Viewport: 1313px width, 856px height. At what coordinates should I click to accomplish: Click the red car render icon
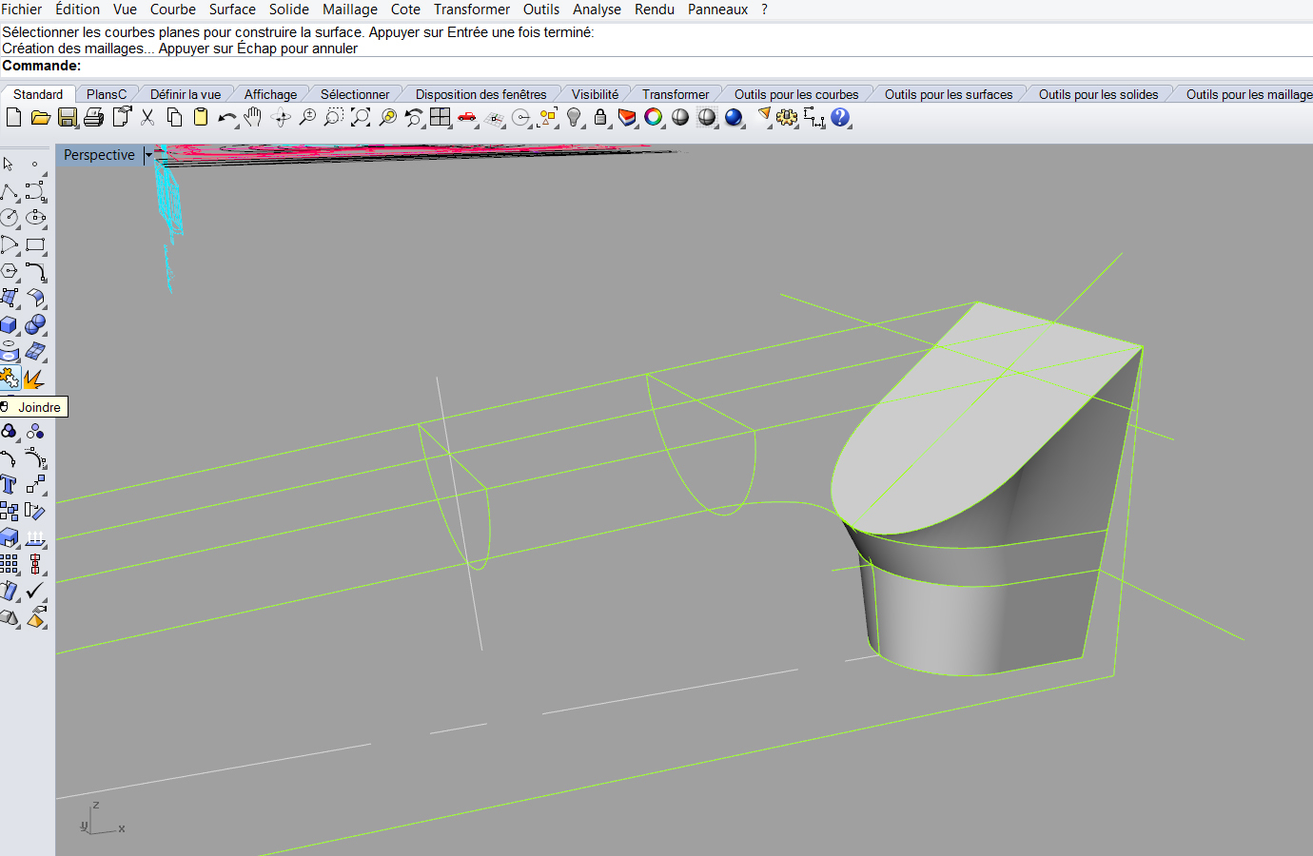pos(467,117)
